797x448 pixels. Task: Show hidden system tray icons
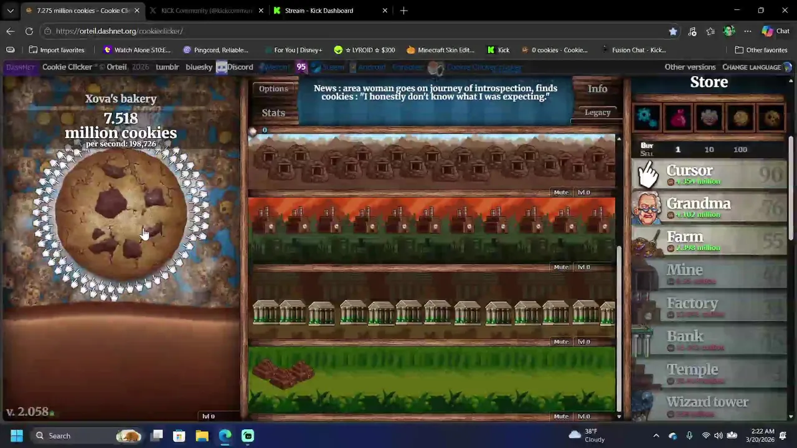click(x=656, y=436)
